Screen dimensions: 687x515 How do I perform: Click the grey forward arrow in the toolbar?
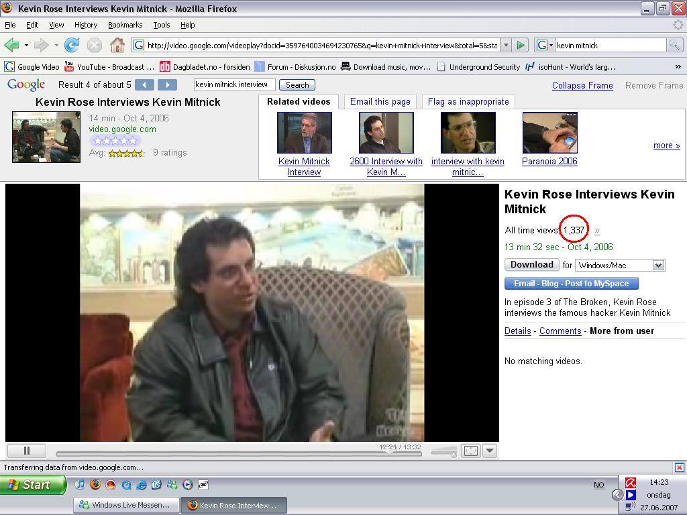pyautogui.click(x=41, y=45)
